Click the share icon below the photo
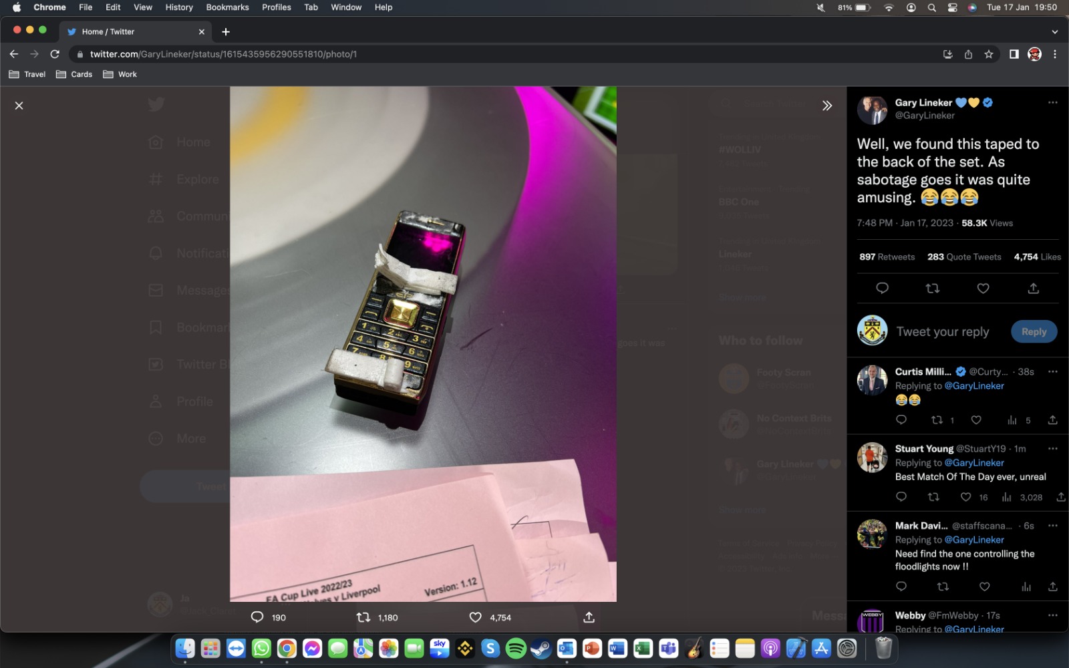This screenshot has width=1069, height=668. click(x=589, y=617)
